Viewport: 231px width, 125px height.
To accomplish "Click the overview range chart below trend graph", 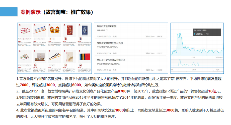I will click(197, 63).
